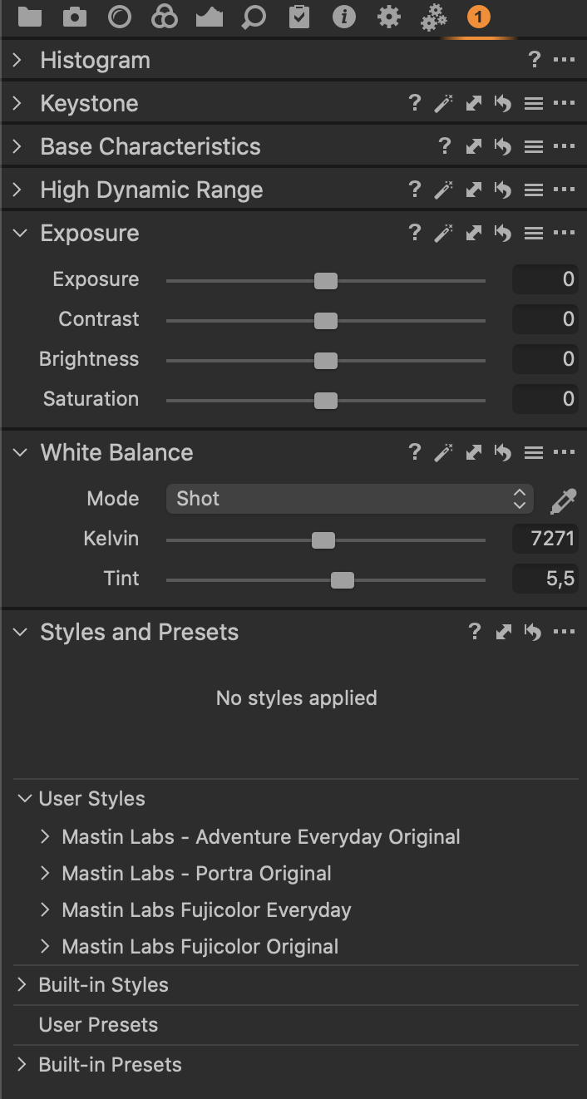Open Histogram help question mark
The width and height of the screenshot is (587, 1099).
click(534, 60)
